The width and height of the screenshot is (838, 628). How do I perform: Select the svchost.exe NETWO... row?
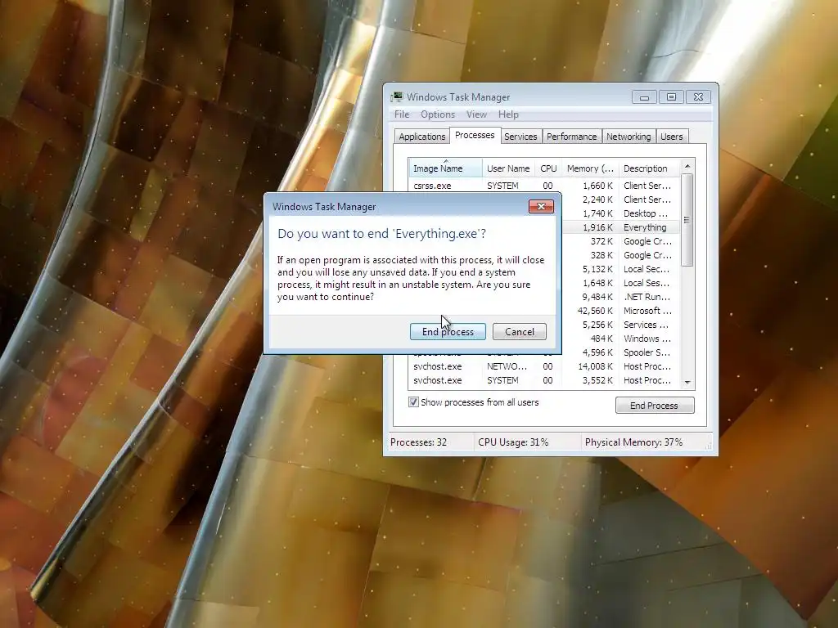(544, 366)
